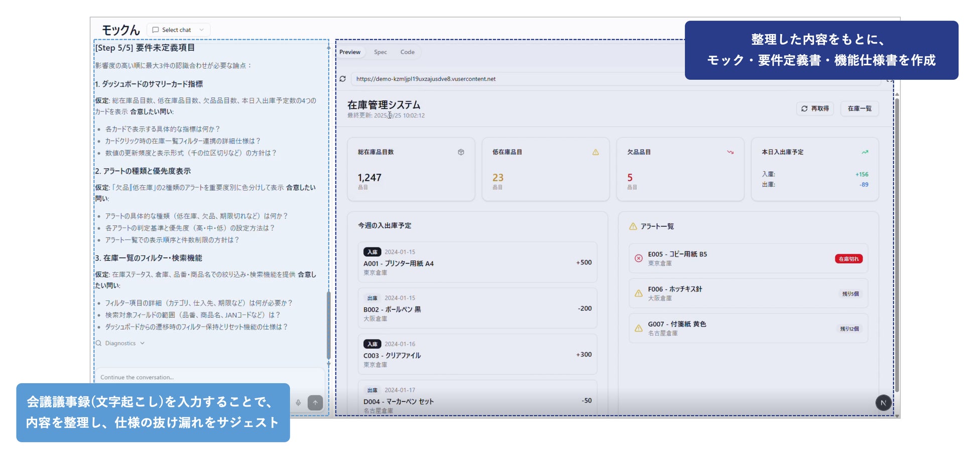Click the 今週の入出庫予定 heading

click(x=385, y=226)
